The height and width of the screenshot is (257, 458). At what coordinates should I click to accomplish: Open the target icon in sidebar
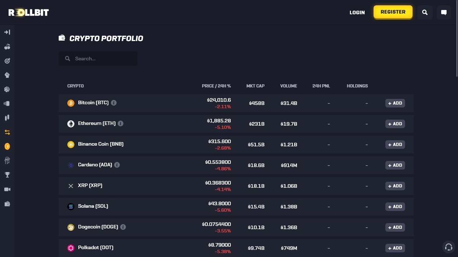(7, 61)
